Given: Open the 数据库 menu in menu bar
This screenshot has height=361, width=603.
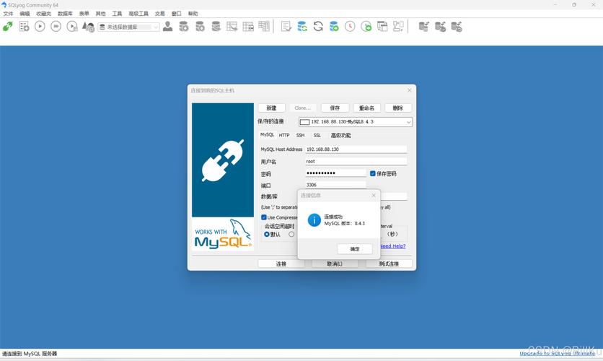Looking at the screenshot, I should 65,14.
